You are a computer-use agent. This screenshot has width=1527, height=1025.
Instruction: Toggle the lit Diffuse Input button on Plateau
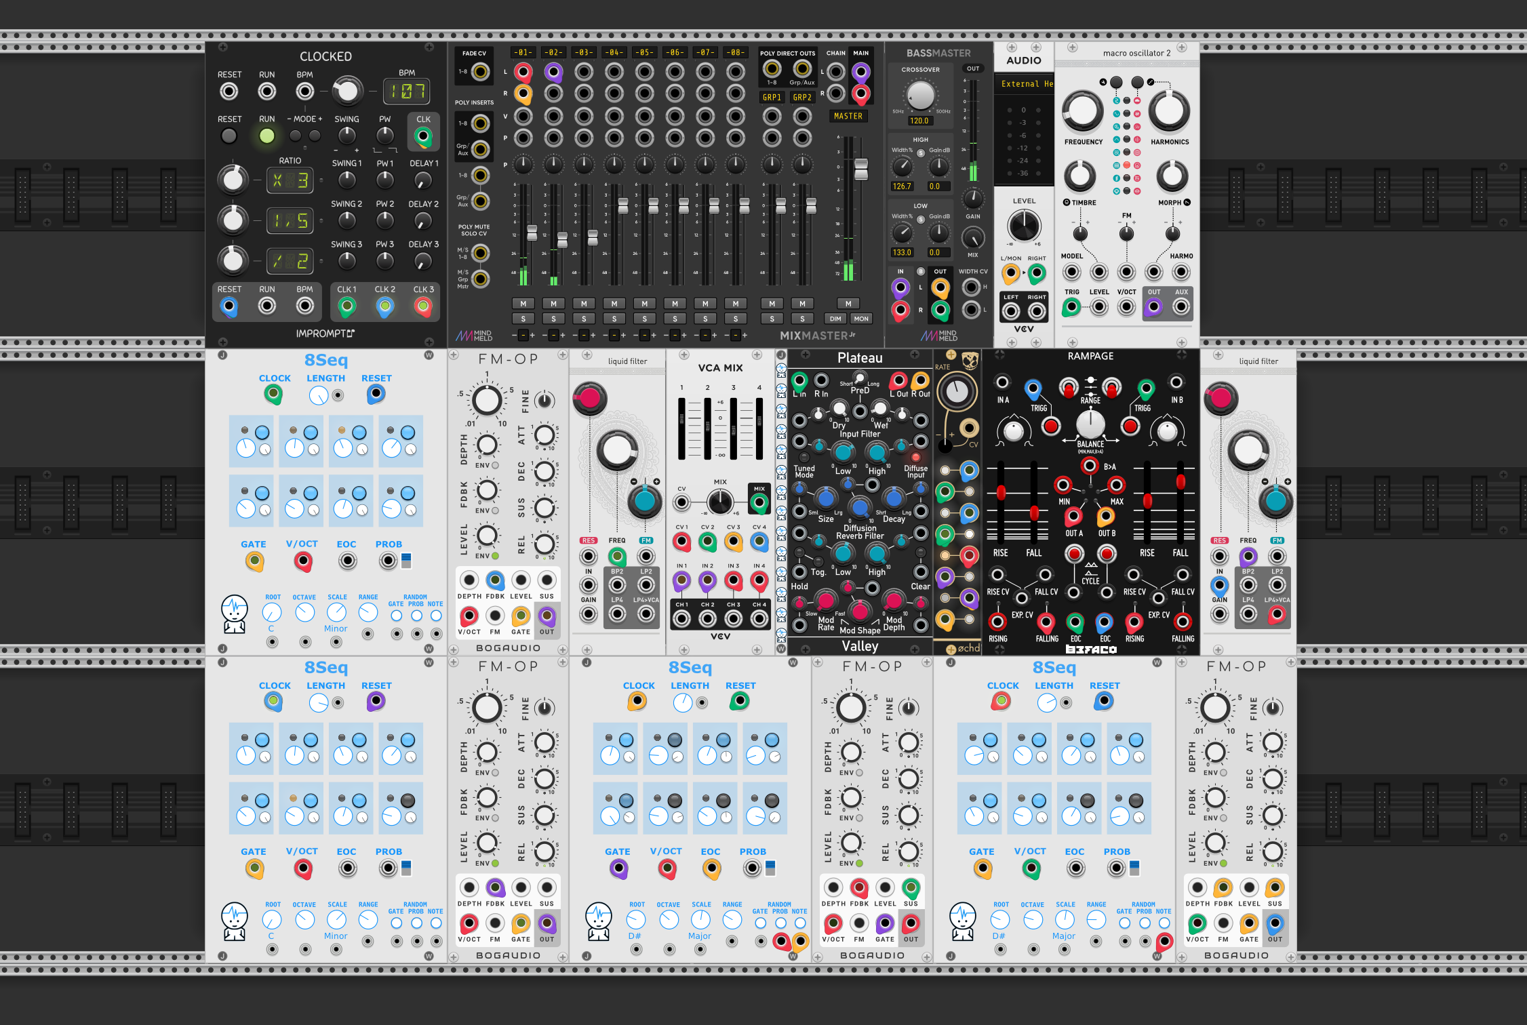point(915,458)
